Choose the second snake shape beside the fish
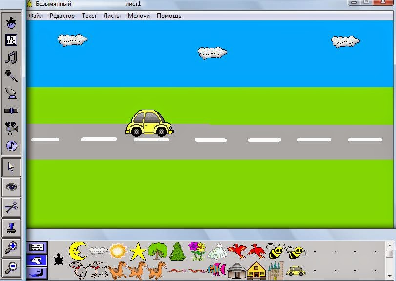 pos(197,271)
